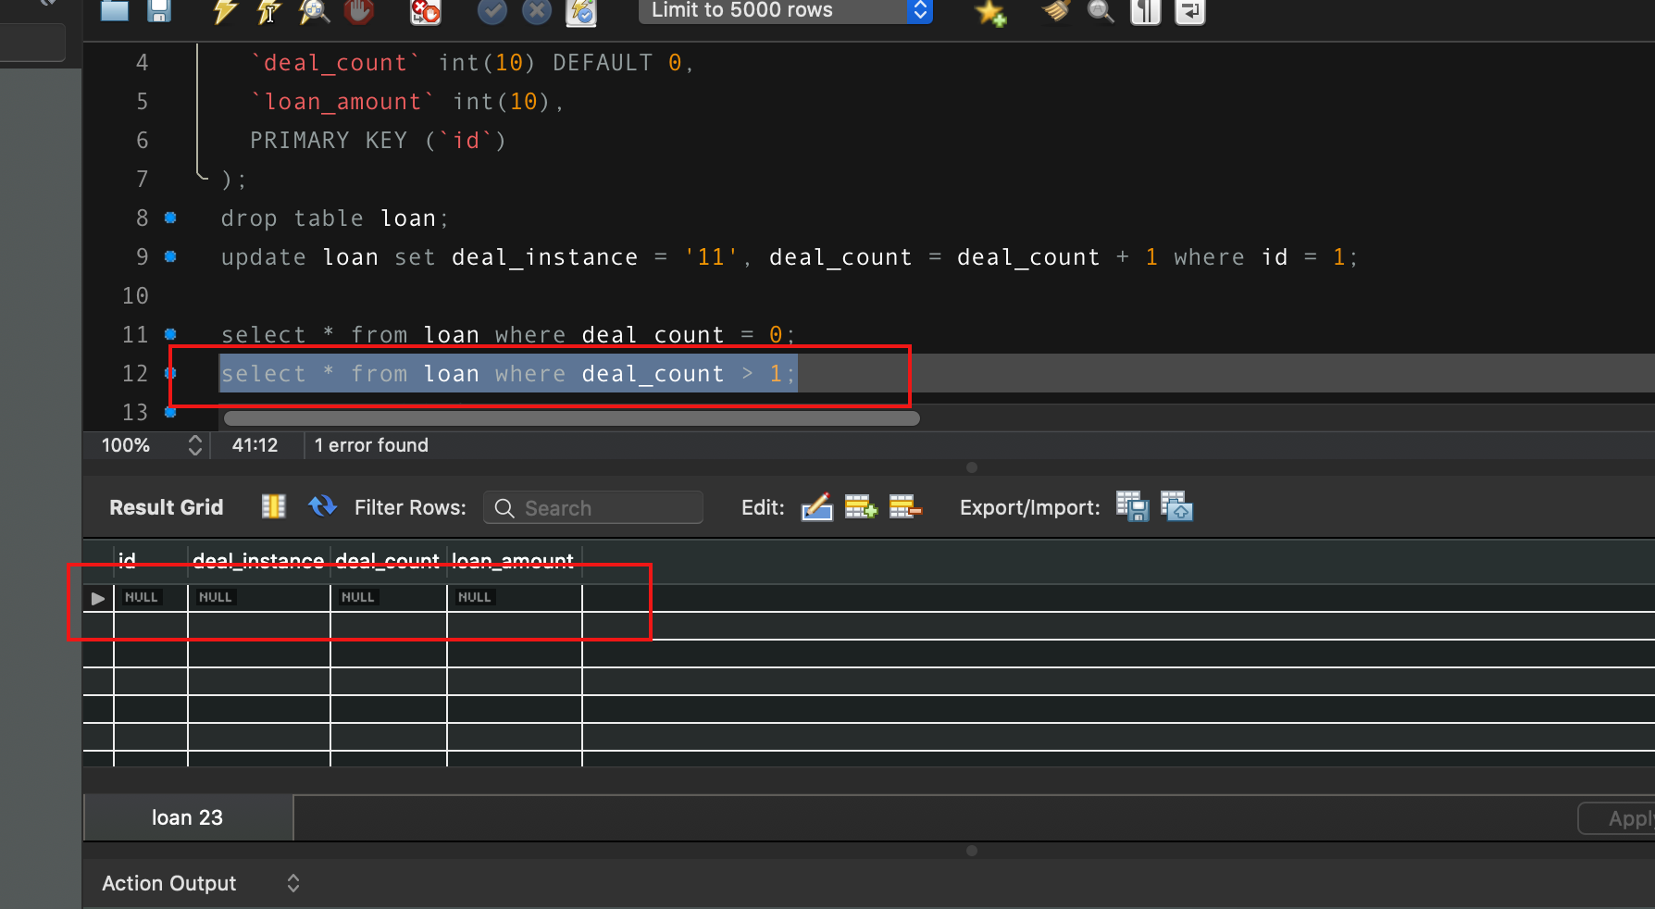This screenshot has height=909, width=1655.
Task: Collapse the create table fold marker
Action: tap(201, 174)
